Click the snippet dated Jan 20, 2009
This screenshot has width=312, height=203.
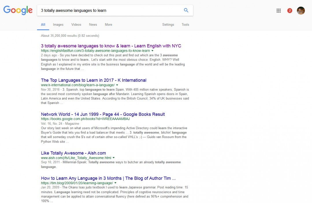(x=115, y=194)
